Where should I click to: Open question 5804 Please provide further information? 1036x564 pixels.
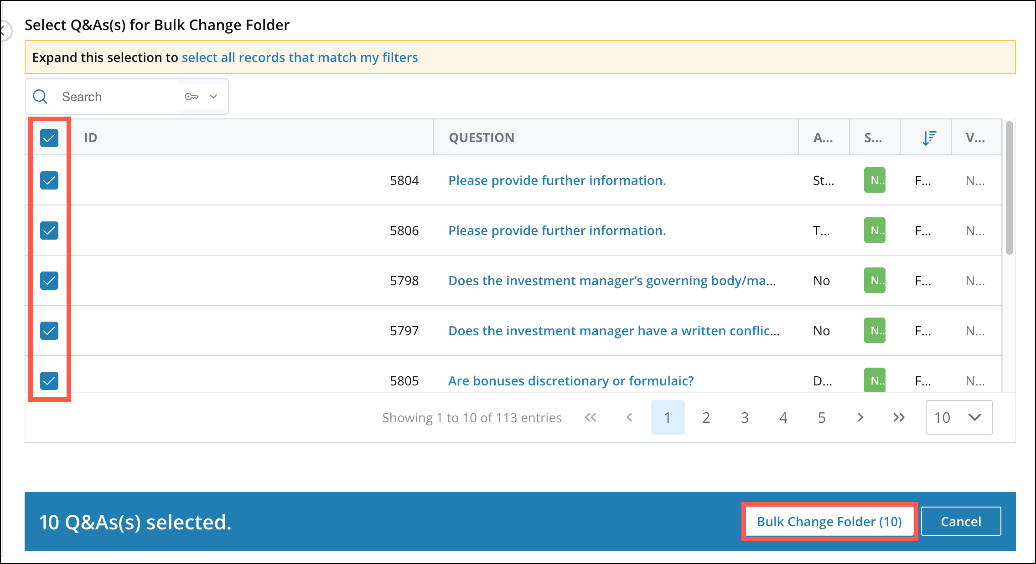click(x=557, y=180)
